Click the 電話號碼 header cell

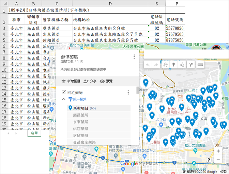tap(175, 19)
